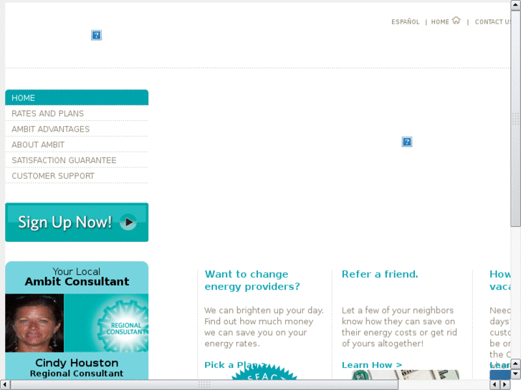Open AMBIT ADVANTAGES menu item
Viewport: 521px width, 390px height.
(x=77, y=129)
